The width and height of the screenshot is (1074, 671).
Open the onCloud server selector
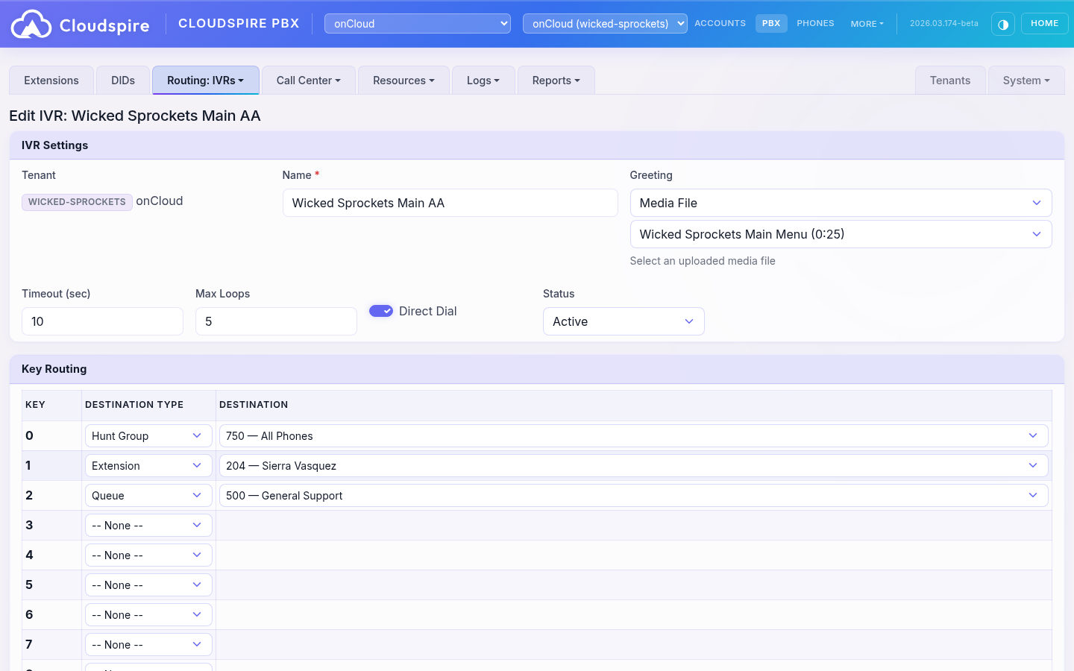(417, 23)
